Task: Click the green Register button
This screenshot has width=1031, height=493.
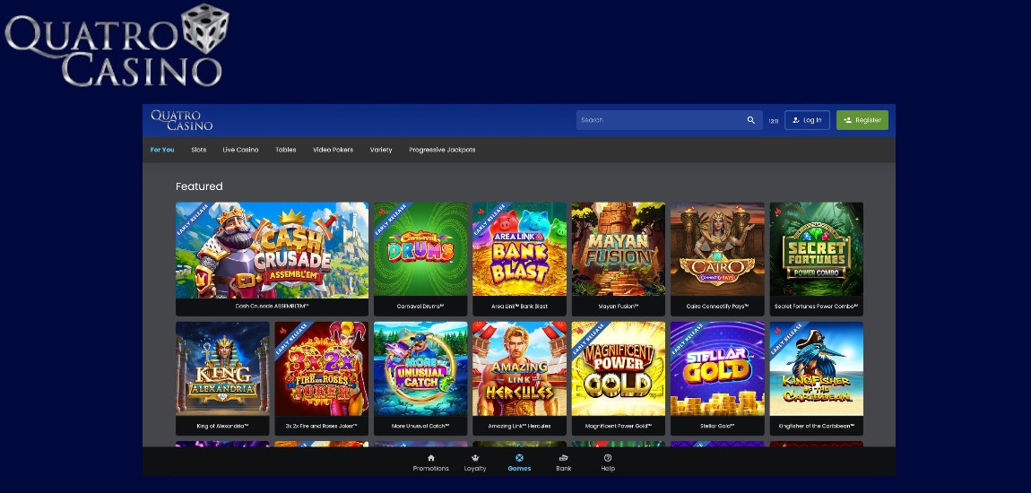Action: tap(862, 120)
